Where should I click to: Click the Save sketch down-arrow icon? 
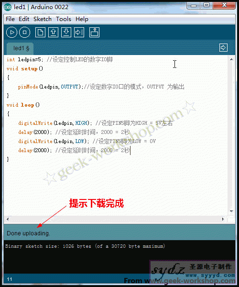(x=66, y=33)
